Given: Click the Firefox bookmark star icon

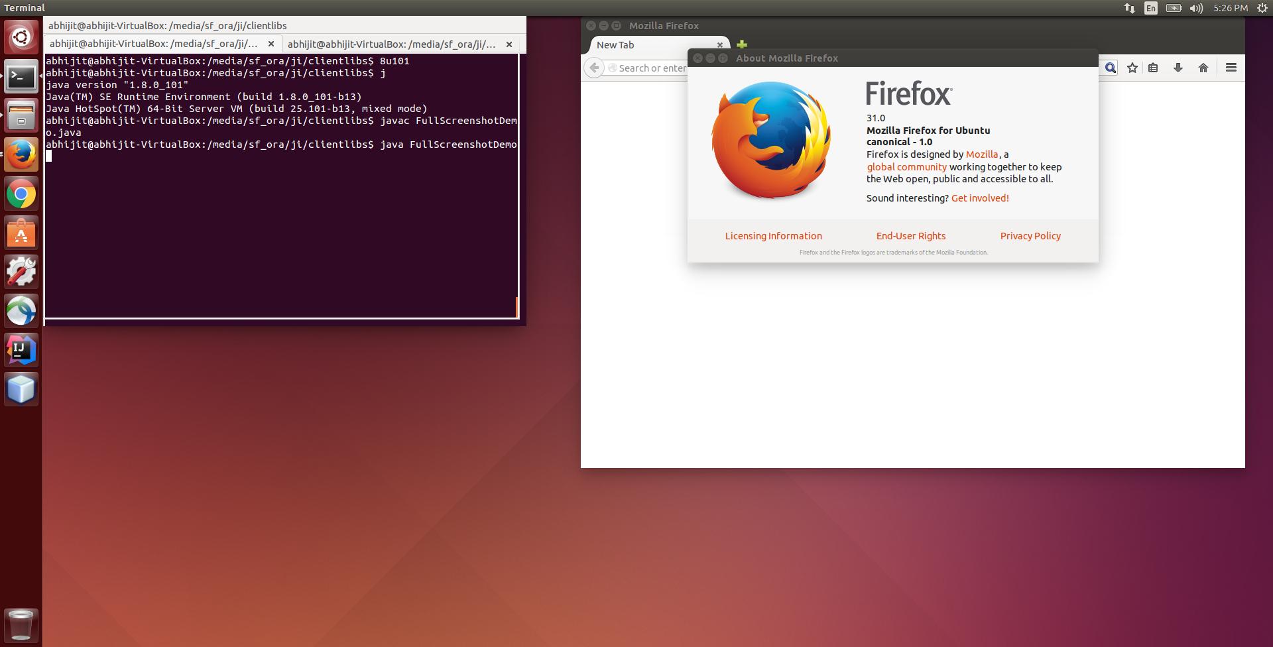Looking at the screenshot, I should (1132, 68).
